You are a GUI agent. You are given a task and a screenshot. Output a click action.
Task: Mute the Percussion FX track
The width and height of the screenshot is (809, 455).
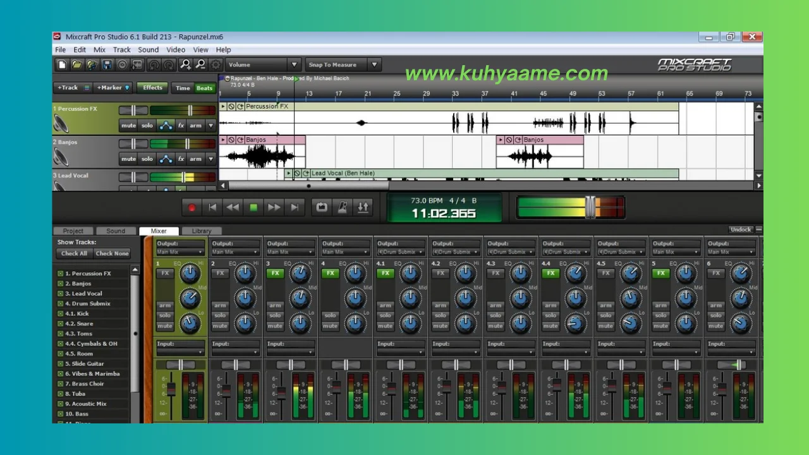(129, 125)
